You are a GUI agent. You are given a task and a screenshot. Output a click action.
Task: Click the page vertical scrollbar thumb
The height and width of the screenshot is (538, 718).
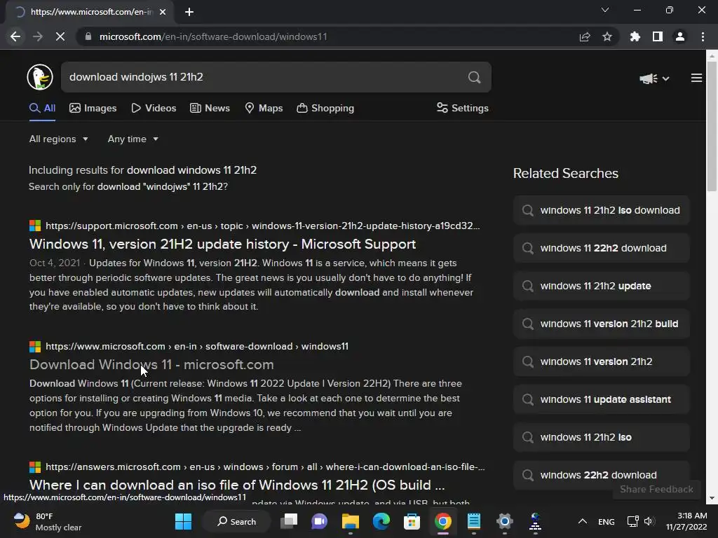coord(711,126)
